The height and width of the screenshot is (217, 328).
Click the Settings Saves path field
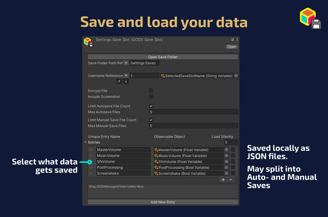145,63
